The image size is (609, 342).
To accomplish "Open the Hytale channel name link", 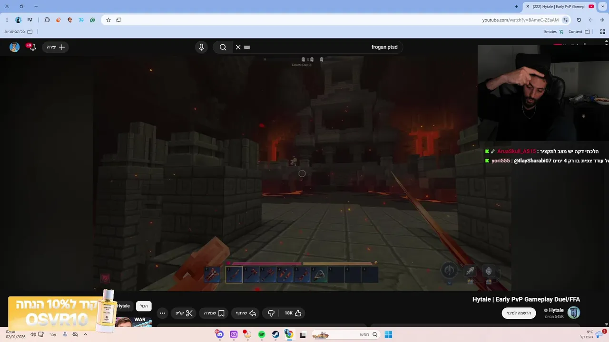I will 556,310.
